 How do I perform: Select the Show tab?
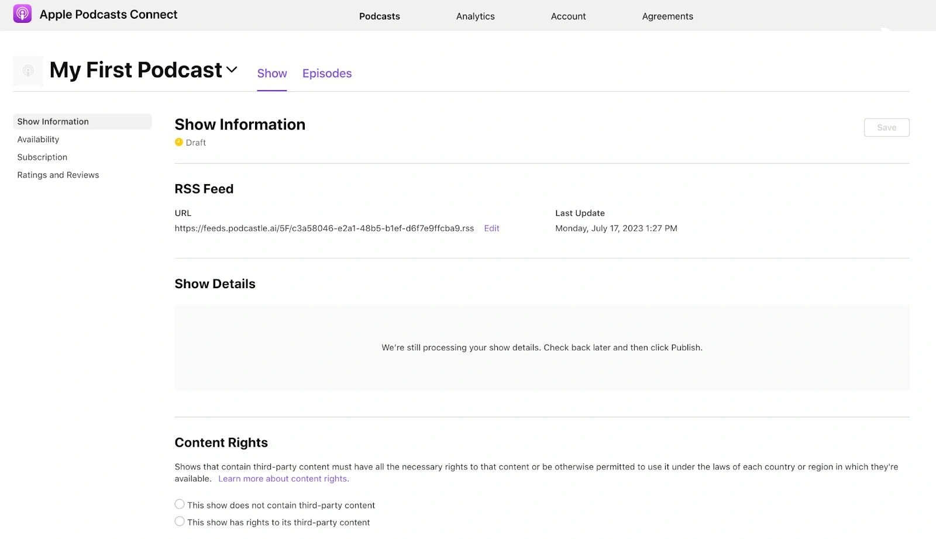(272, 74)
